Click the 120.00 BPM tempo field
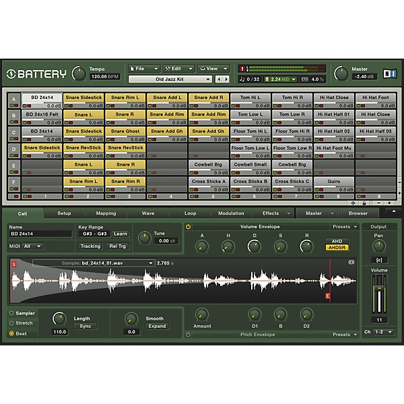This screenshot has width=404, height=404. [104, 77]
